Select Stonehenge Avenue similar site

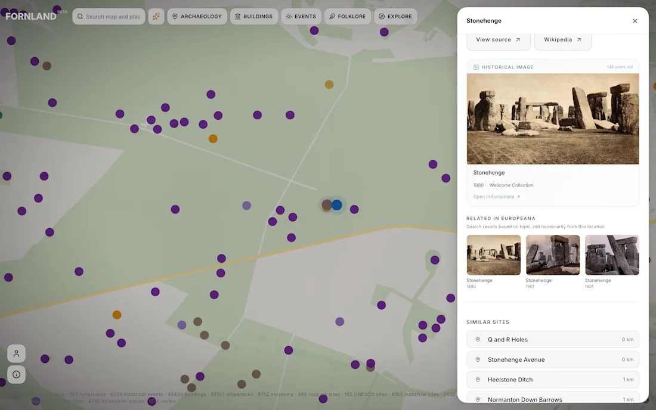click(x=553, y=359)
